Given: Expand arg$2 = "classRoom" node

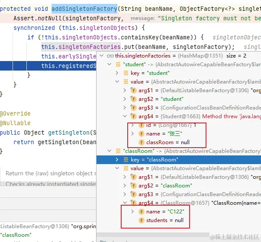Looking at the screenshot, I should click(x=125, y=186).
